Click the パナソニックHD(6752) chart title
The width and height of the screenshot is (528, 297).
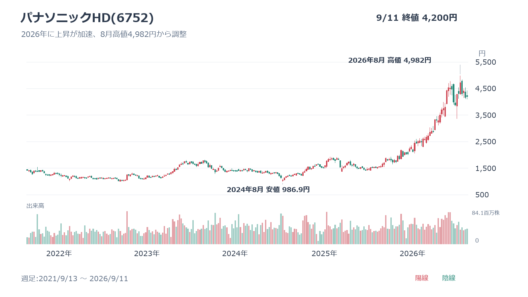[x=87, y=18]
